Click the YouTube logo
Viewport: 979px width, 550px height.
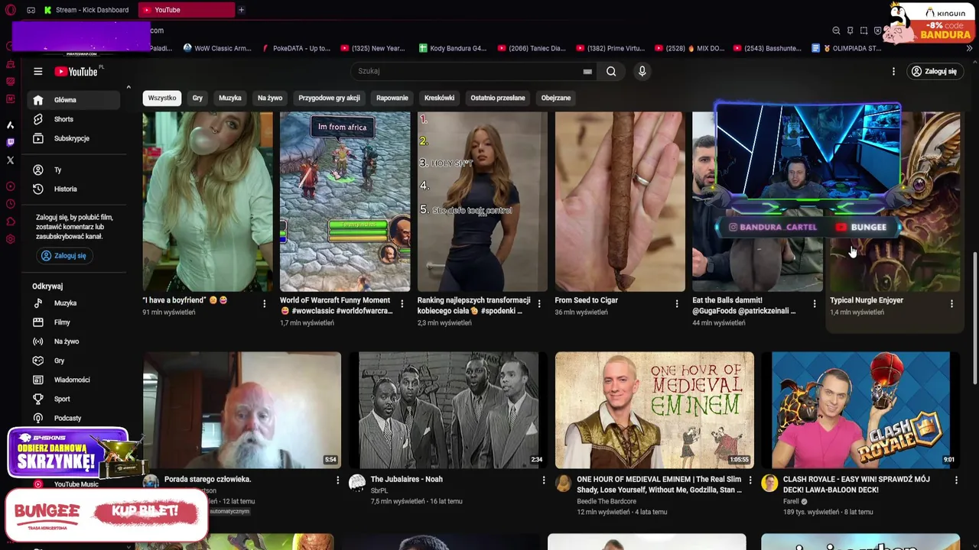tap(76, 71)
